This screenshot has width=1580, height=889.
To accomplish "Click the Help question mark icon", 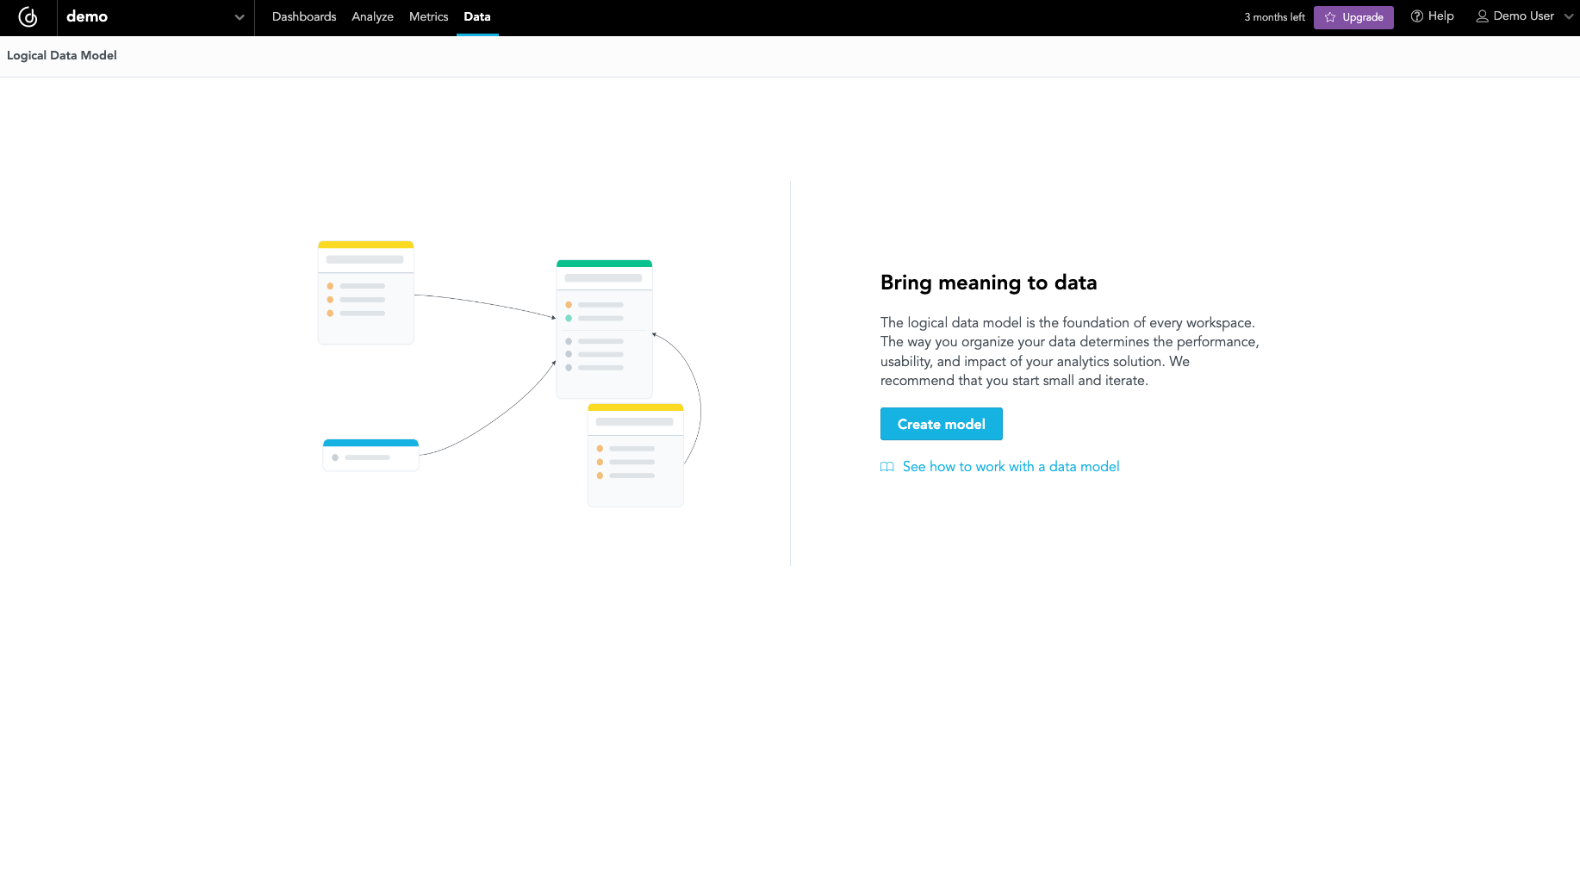I will [1416, 16].
